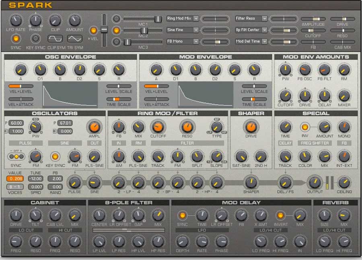The height and width of the screenshot is (260, 362).
Task: Click the LFO PHASE knob
Action: point(35,20)
